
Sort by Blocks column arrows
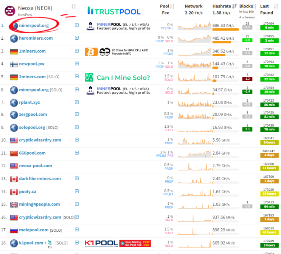[255, 6]
